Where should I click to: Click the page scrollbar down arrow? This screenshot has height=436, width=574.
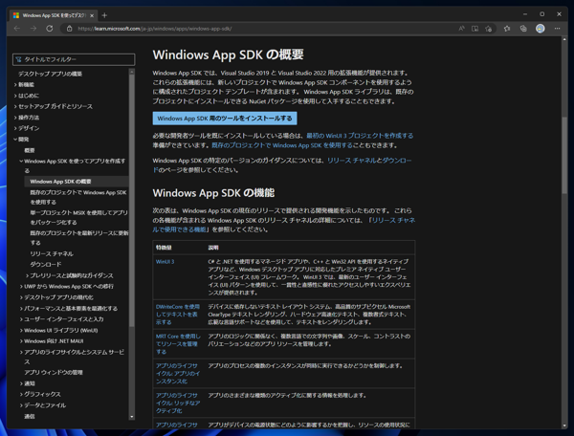click(x=564, y=425)
